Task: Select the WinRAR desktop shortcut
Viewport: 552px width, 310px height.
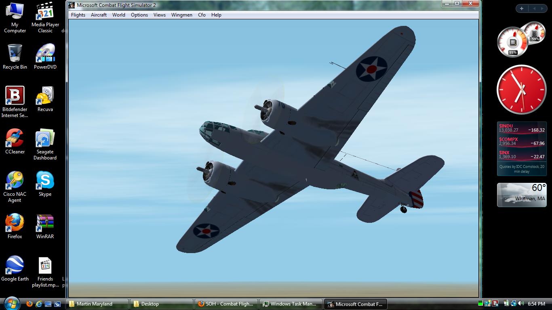Action: (45, 226)
